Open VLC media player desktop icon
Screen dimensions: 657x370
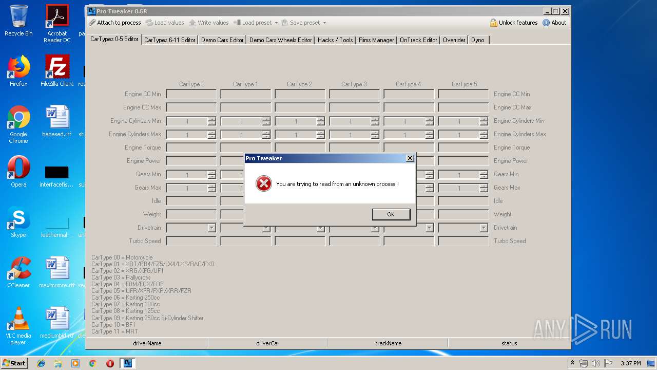18,326
